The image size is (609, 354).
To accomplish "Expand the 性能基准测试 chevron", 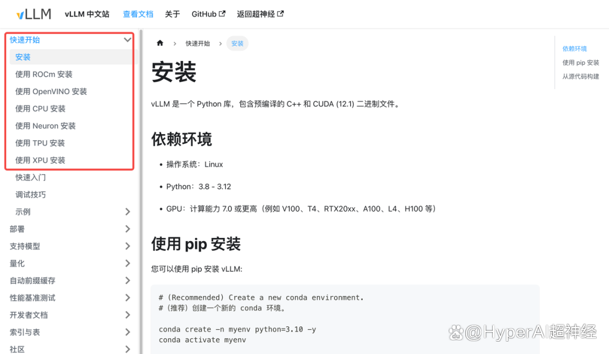I will pyautogui.click(x=127, y=297).
